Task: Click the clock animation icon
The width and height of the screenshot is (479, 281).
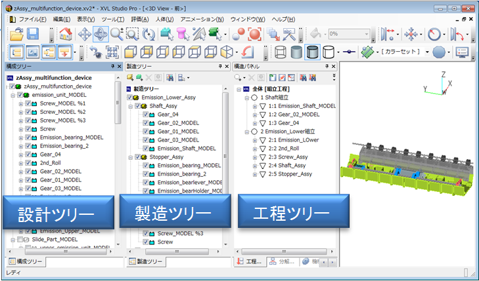Action: tap(434, 33)
